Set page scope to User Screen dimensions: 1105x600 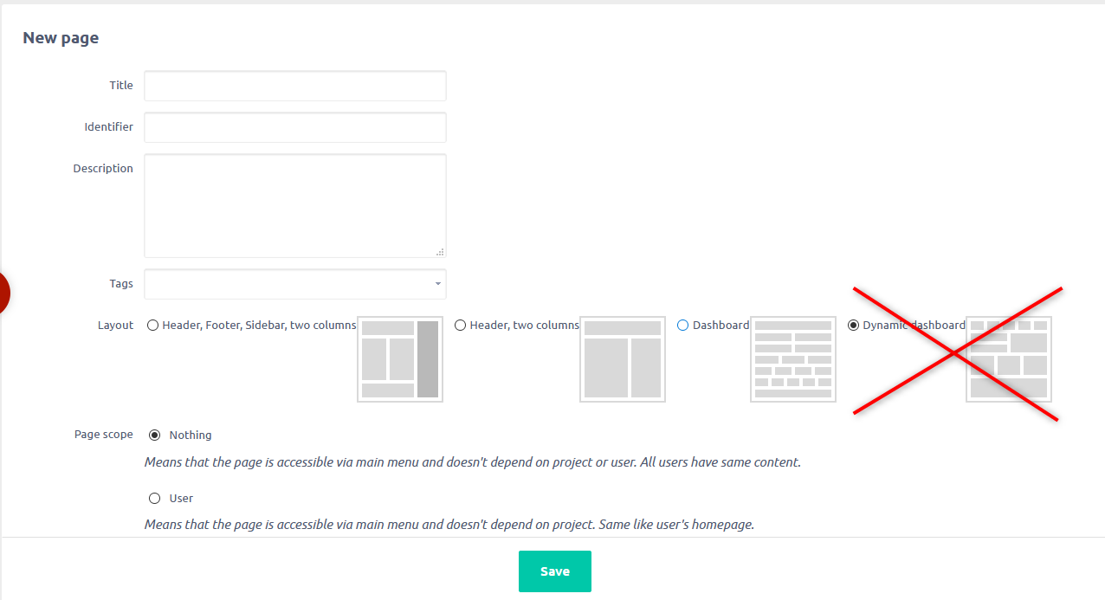click(155, 498)
